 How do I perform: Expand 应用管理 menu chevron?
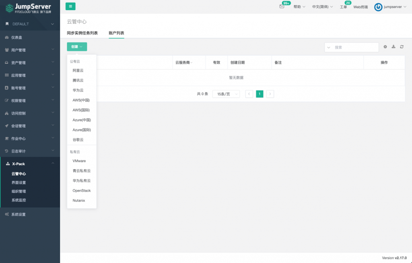coord(53,75)
